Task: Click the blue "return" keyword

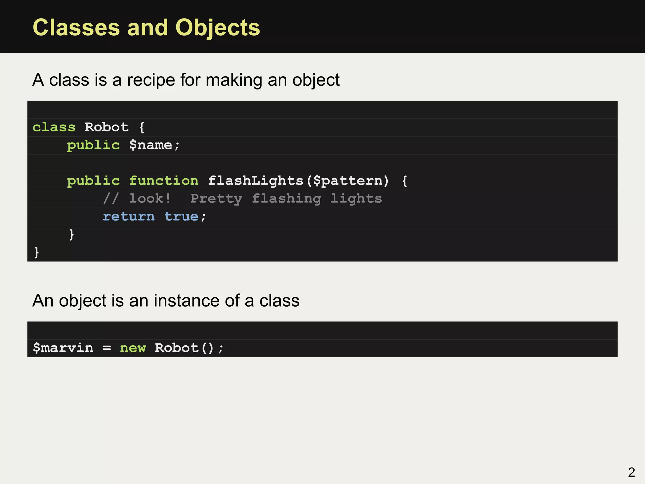Action: (129, 216)
